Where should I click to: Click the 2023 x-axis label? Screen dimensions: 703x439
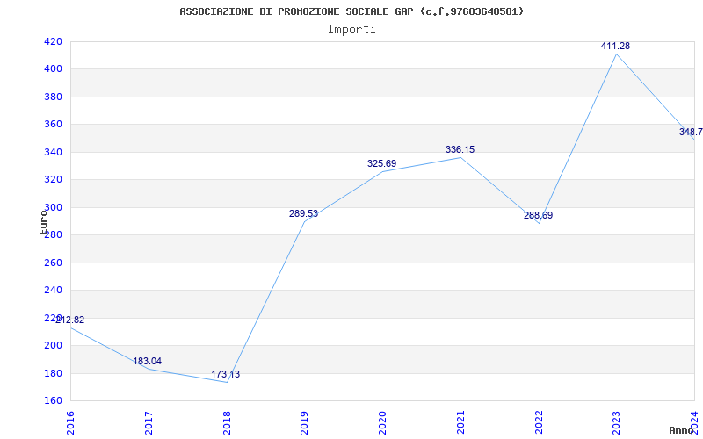click(617, 422)
